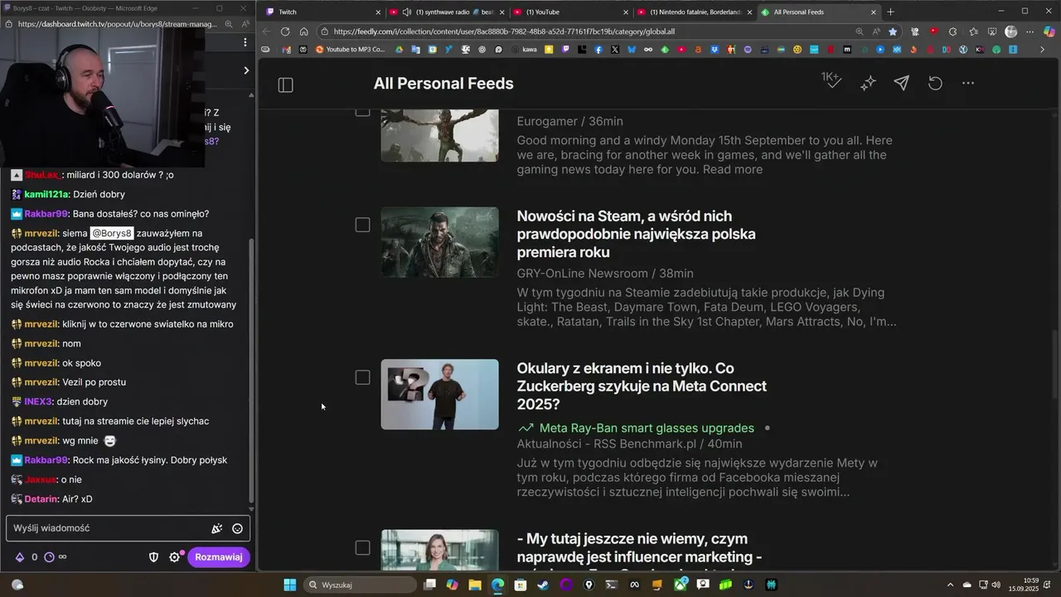Open the Facebook bookmark in favorites bar
This screenshot has height=597, width=1061.
pos(598,50)
